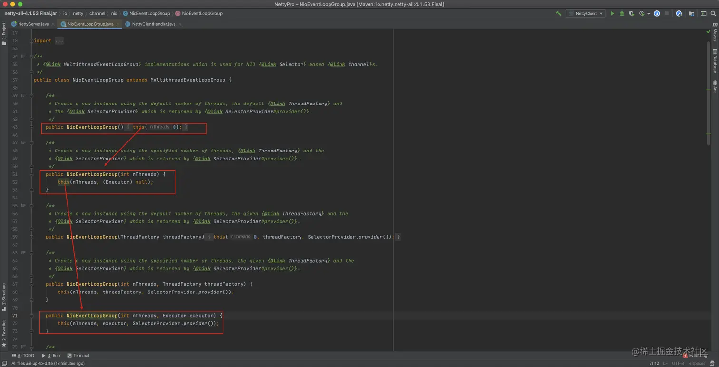Click the 'netty' breadcrumb
This screenshot has height=367, width=719.
pyautogui.click(x=78, y=14)
